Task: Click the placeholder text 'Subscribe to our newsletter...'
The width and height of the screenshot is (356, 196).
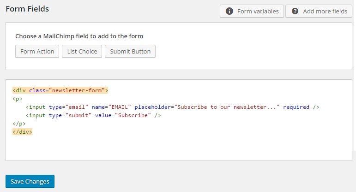Action: (227, 107)
